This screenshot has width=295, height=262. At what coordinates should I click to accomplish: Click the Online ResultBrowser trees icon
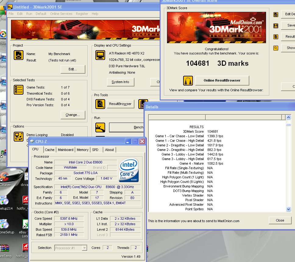coord(188,81)
